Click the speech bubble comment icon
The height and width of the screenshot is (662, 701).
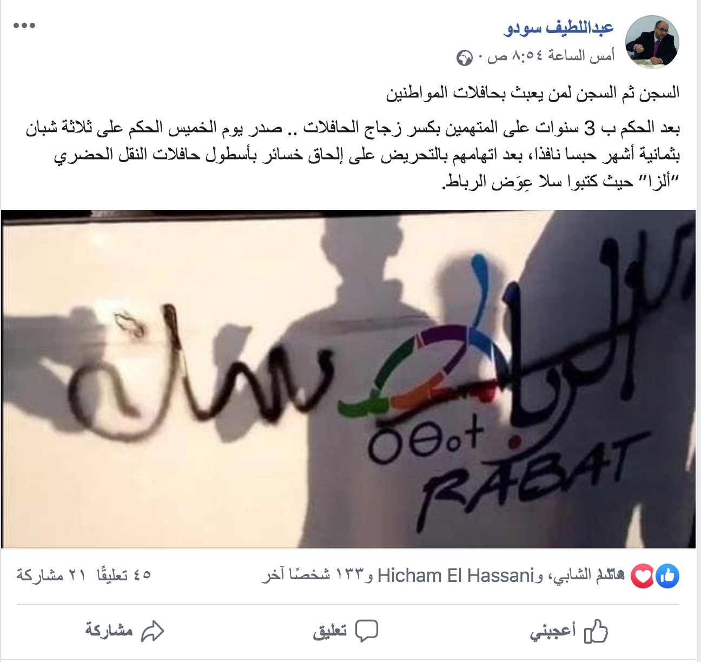pyautogui.click(x=367, y=631)
